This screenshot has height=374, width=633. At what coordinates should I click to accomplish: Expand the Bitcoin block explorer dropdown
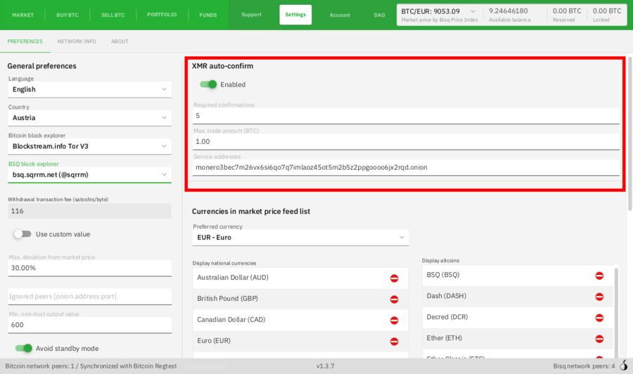[89, 146]
